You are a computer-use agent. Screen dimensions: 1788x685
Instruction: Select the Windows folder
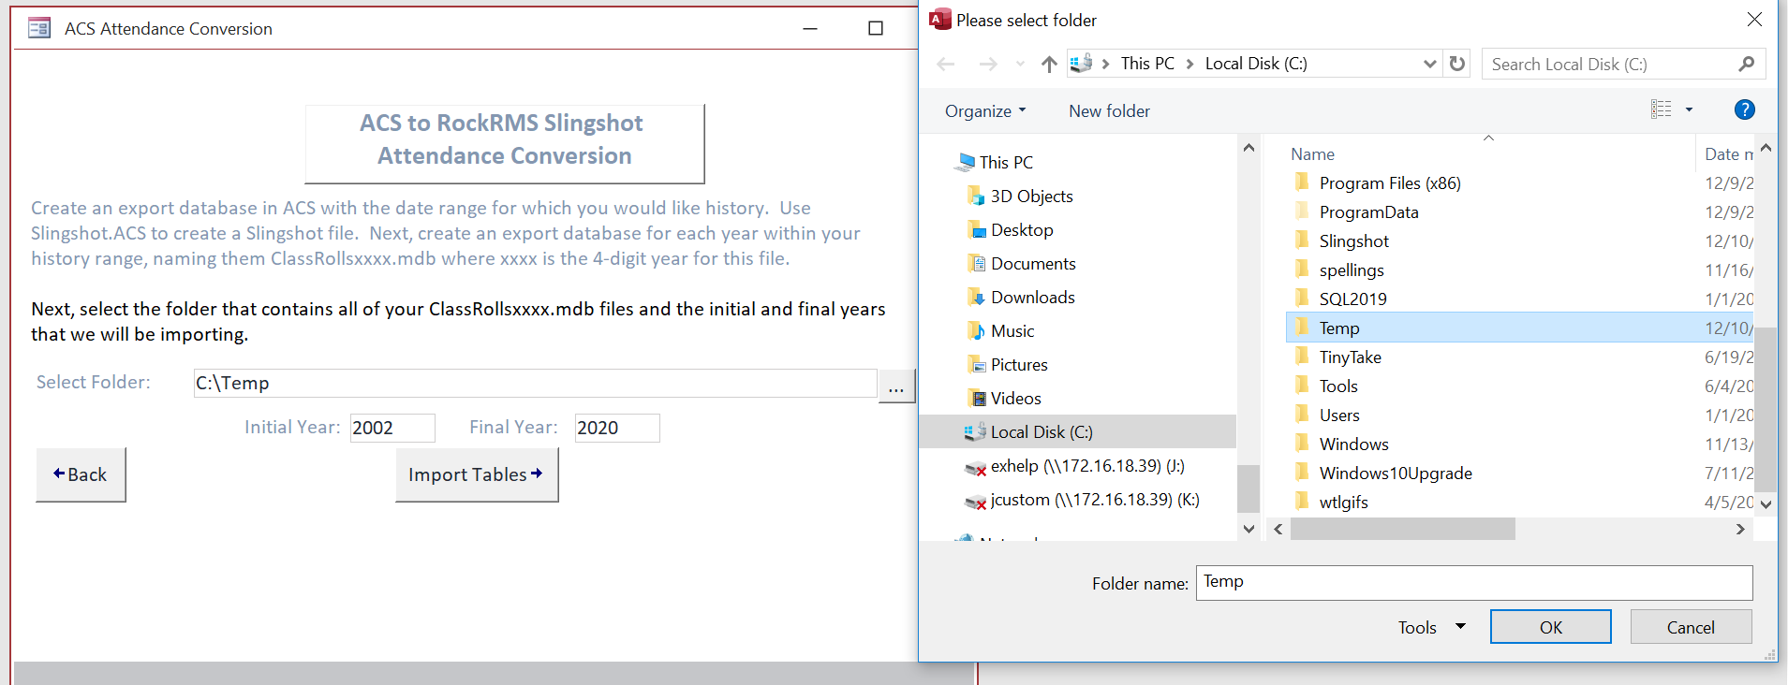tap(1353, 444)
